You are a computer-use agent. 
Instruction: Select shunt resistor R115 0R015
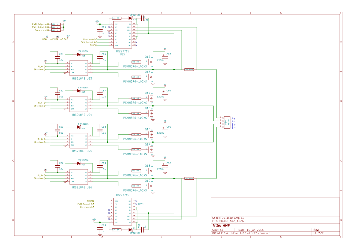click(189, 178)
